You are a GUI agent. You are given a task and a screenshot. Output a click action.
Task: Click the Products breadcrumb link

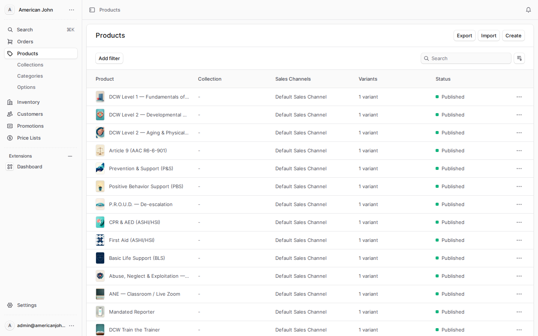[110, 10]
